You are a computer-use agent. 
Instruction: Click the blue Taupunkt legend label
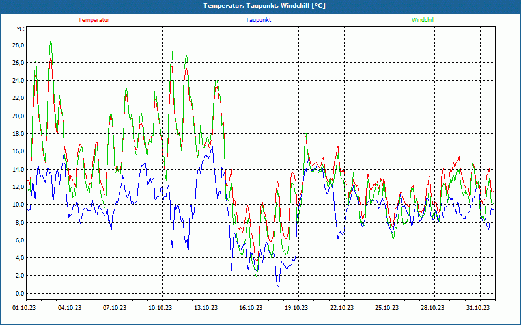pos(258,20)
